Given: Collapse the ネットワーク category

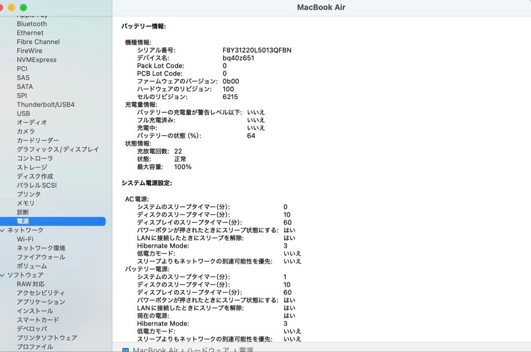Looking at the screenshot, I should tap(3, 230).
